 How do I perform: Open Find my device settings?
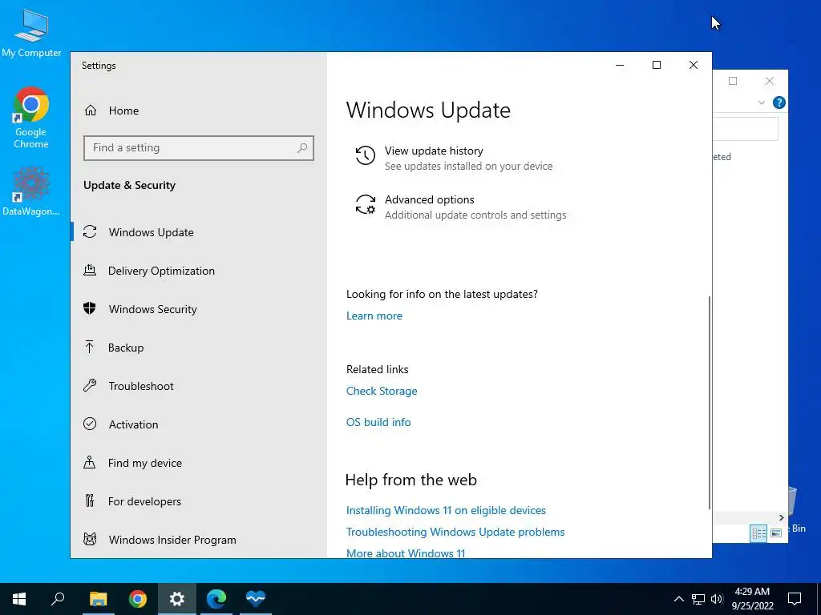[x=144, y=463]
